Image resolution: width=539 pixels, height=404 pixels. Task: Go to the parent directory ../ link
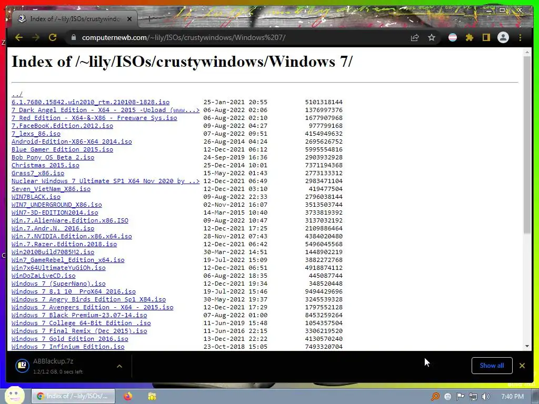17,94
